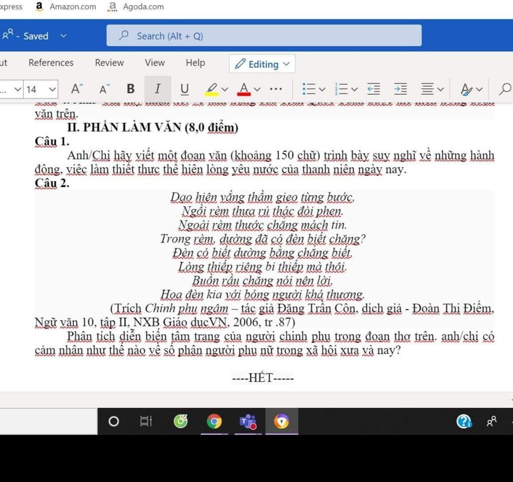Click the Search (Alt + Q) box
Screen dimensions: 513x482
[264, 36]
